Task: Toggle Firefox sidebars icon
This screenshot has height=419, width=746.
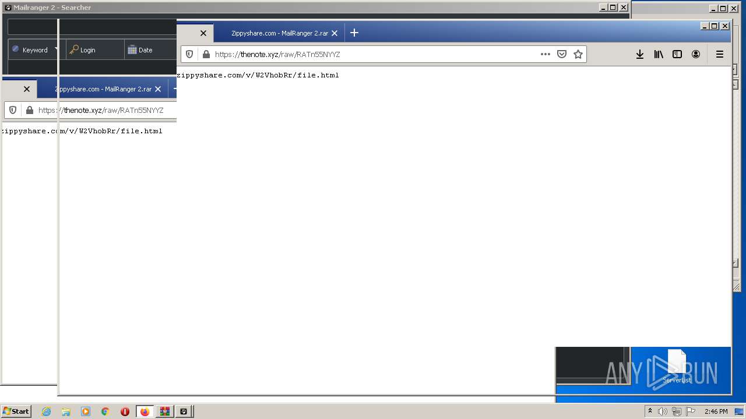Action: click(677, 54)
